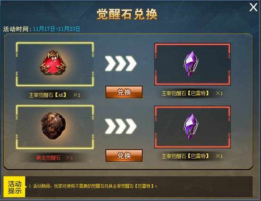Image resolution: width=261 pixels, height=201 pixels.
Task: Close the 觉醒石兑换 dialog with X
Action: (x=253, y=8)
